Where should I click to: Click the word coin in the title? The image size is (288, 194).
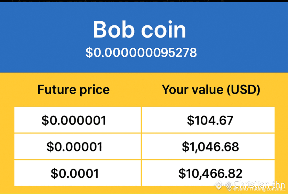point(163,30)
